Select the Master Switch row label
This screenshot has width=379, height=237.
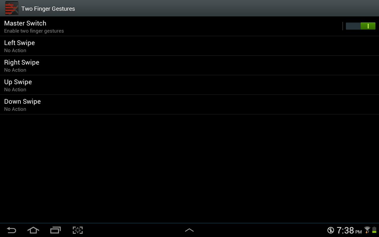point(25,23)
